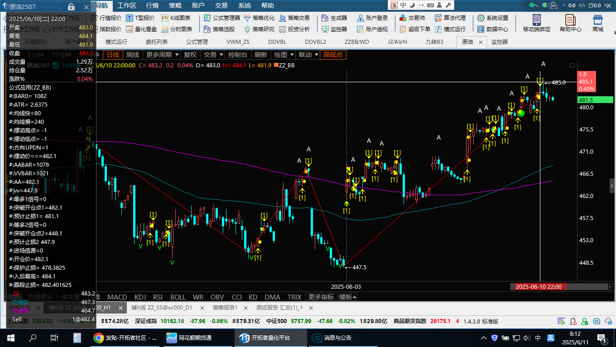616x347 pixels.
Task: Open the 策略交易 trading tool
Action: [294, 18]
